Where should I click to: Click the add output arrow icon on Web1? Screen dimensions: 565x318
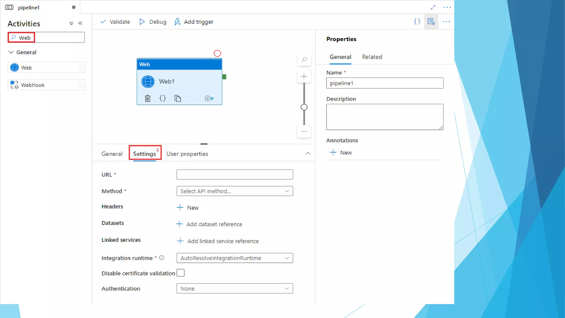click(x=209, y=98)
